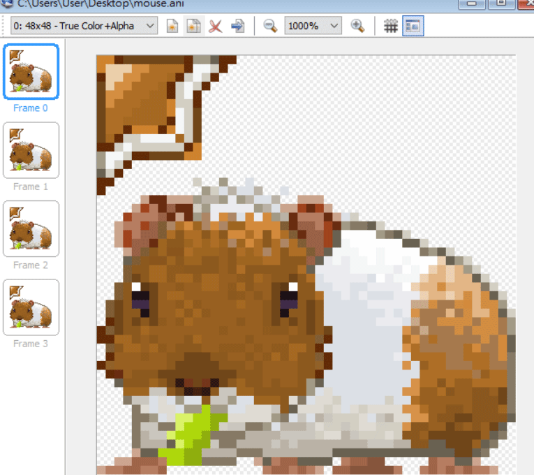Screen dimensions: 534x475
Task: Toggle the frame list panel view
Action: pyautogui.click(x=413, y=26)
